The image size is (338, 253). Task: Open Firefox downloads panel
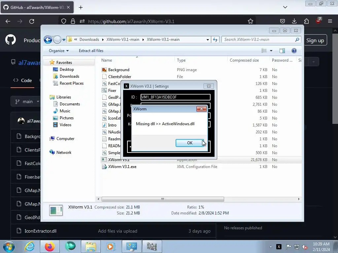[294, 21]
